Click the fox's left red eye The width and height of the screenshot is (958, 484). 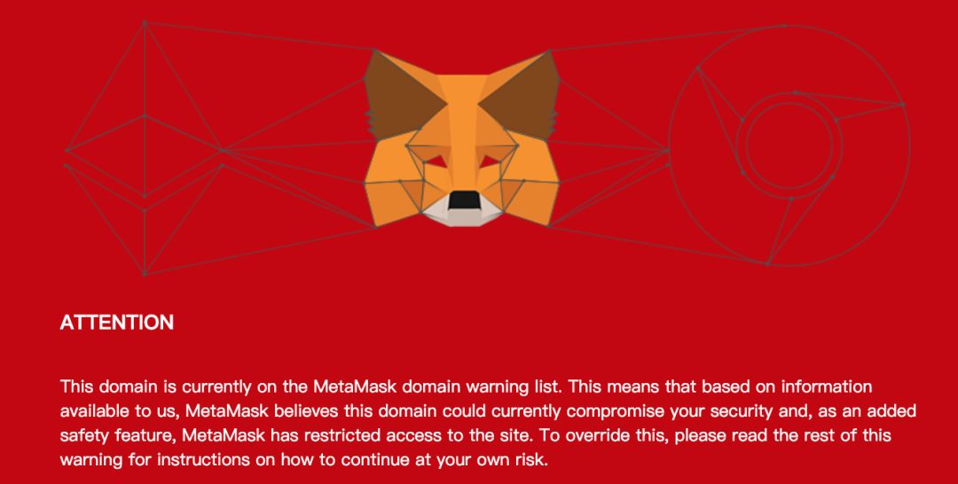tap(435, 161)
